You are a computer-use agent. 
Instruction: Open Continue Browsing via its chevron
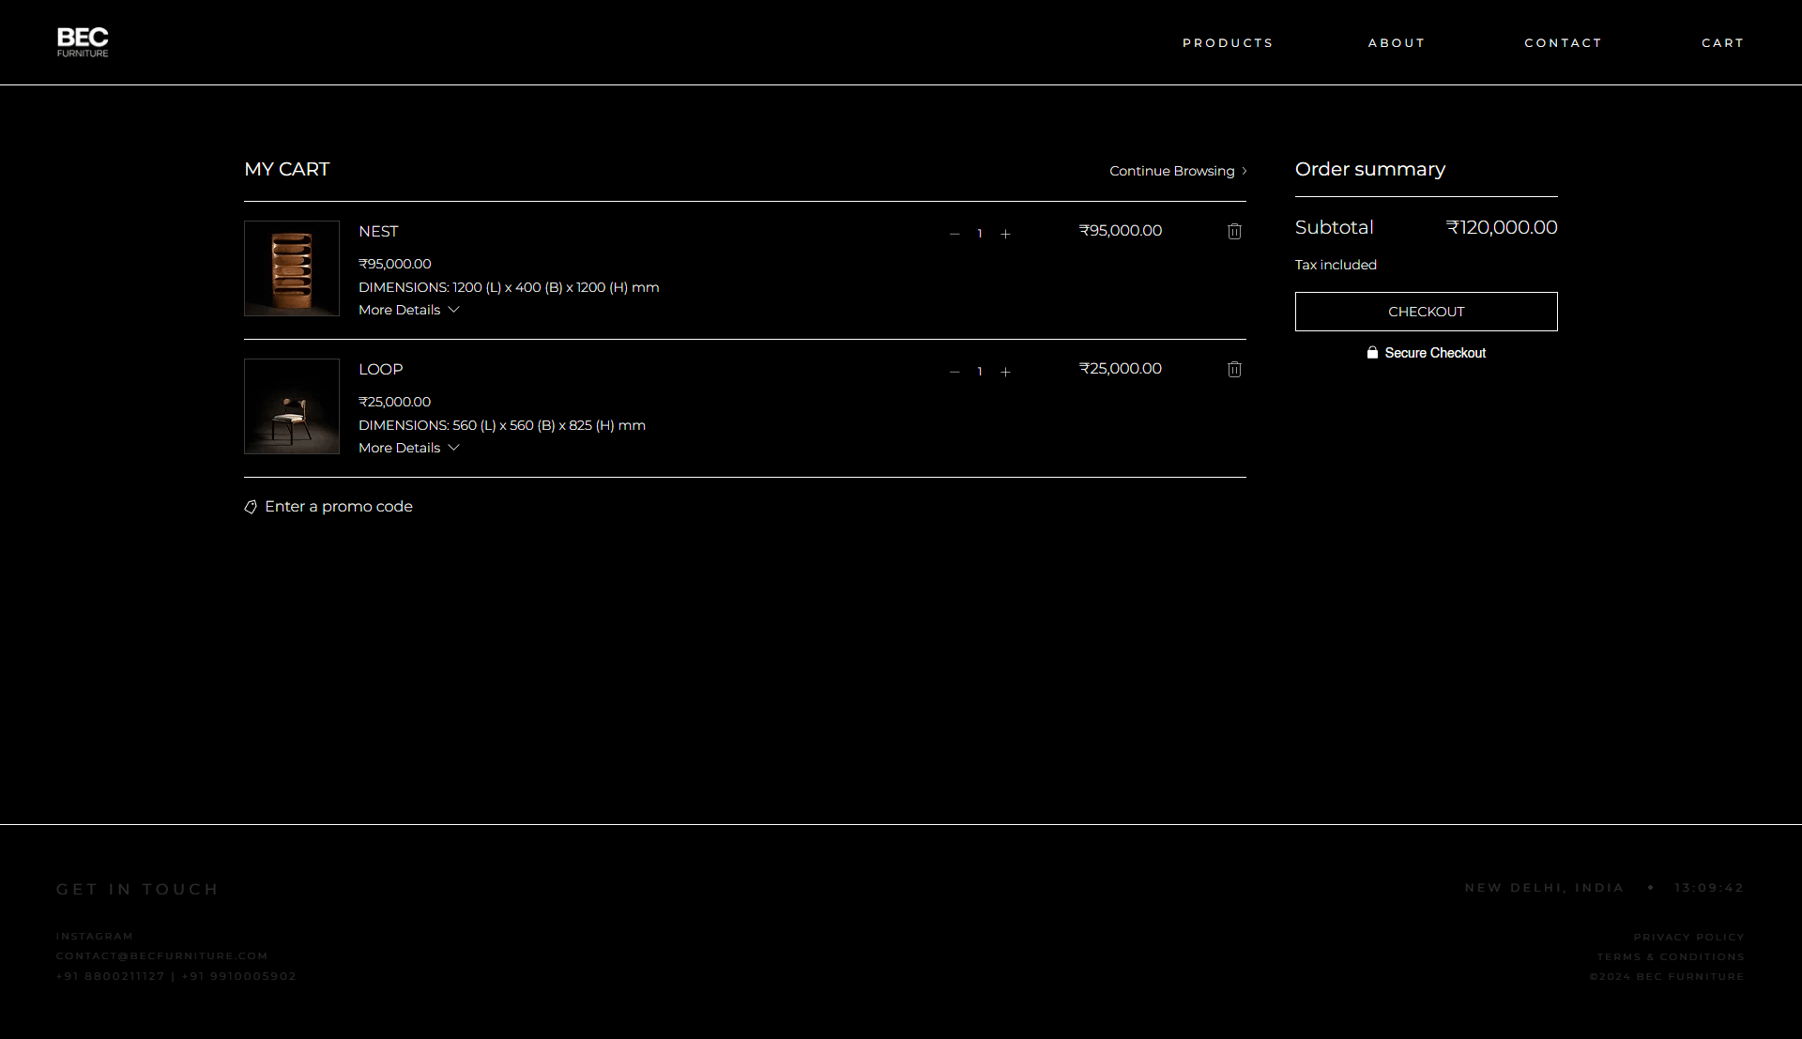click(x=1243, y=171)
